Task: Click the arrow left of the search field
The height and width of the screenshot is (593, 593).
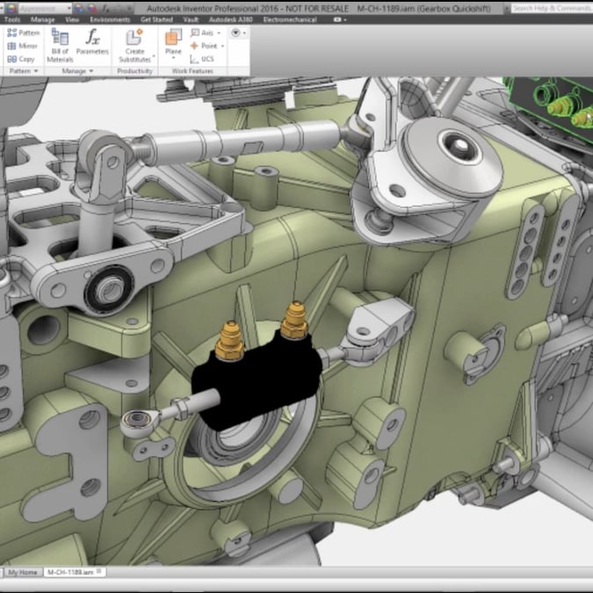Action: 506,8
